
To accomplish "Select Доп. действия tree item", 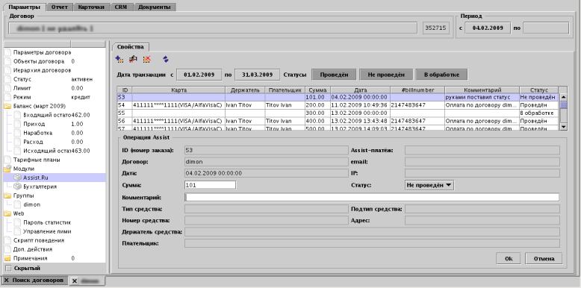I will [x=33, y=249].
